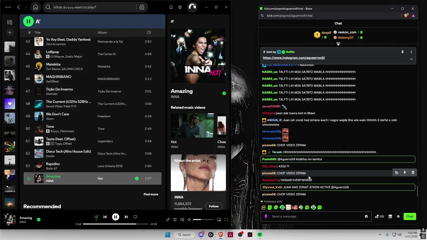Open album Freedom link
The height and width of the screenshot is (240, 427).
click(104, 116)
